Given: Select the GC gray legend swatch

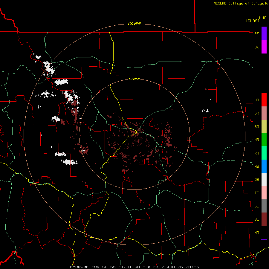Looking at the screenshot, I should [x=264, y=206].
